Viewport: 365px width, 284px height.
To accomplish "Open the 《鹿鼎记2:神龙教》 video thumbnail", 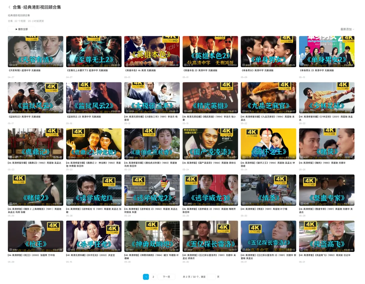I will (x=94, y=144).
